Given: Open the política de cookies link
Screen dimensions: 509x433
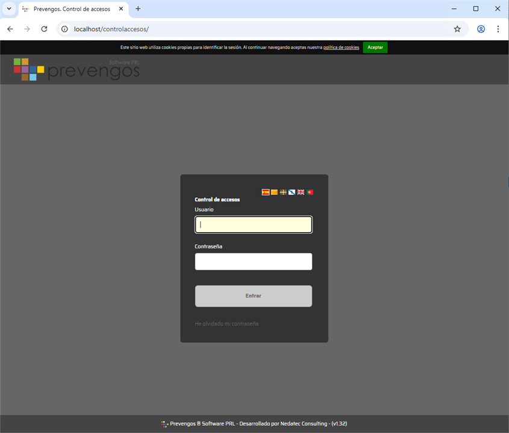Looking at the screenshot, I should pyautogui.click(x=341, y=47).
